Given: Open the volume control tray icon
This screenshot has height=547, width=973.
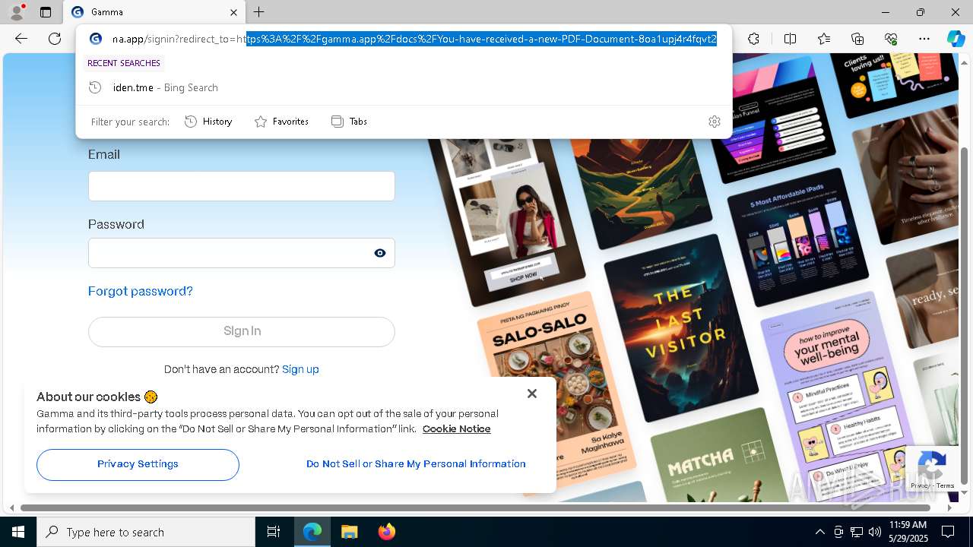Looking at the screenshot, I should (875, 532).
